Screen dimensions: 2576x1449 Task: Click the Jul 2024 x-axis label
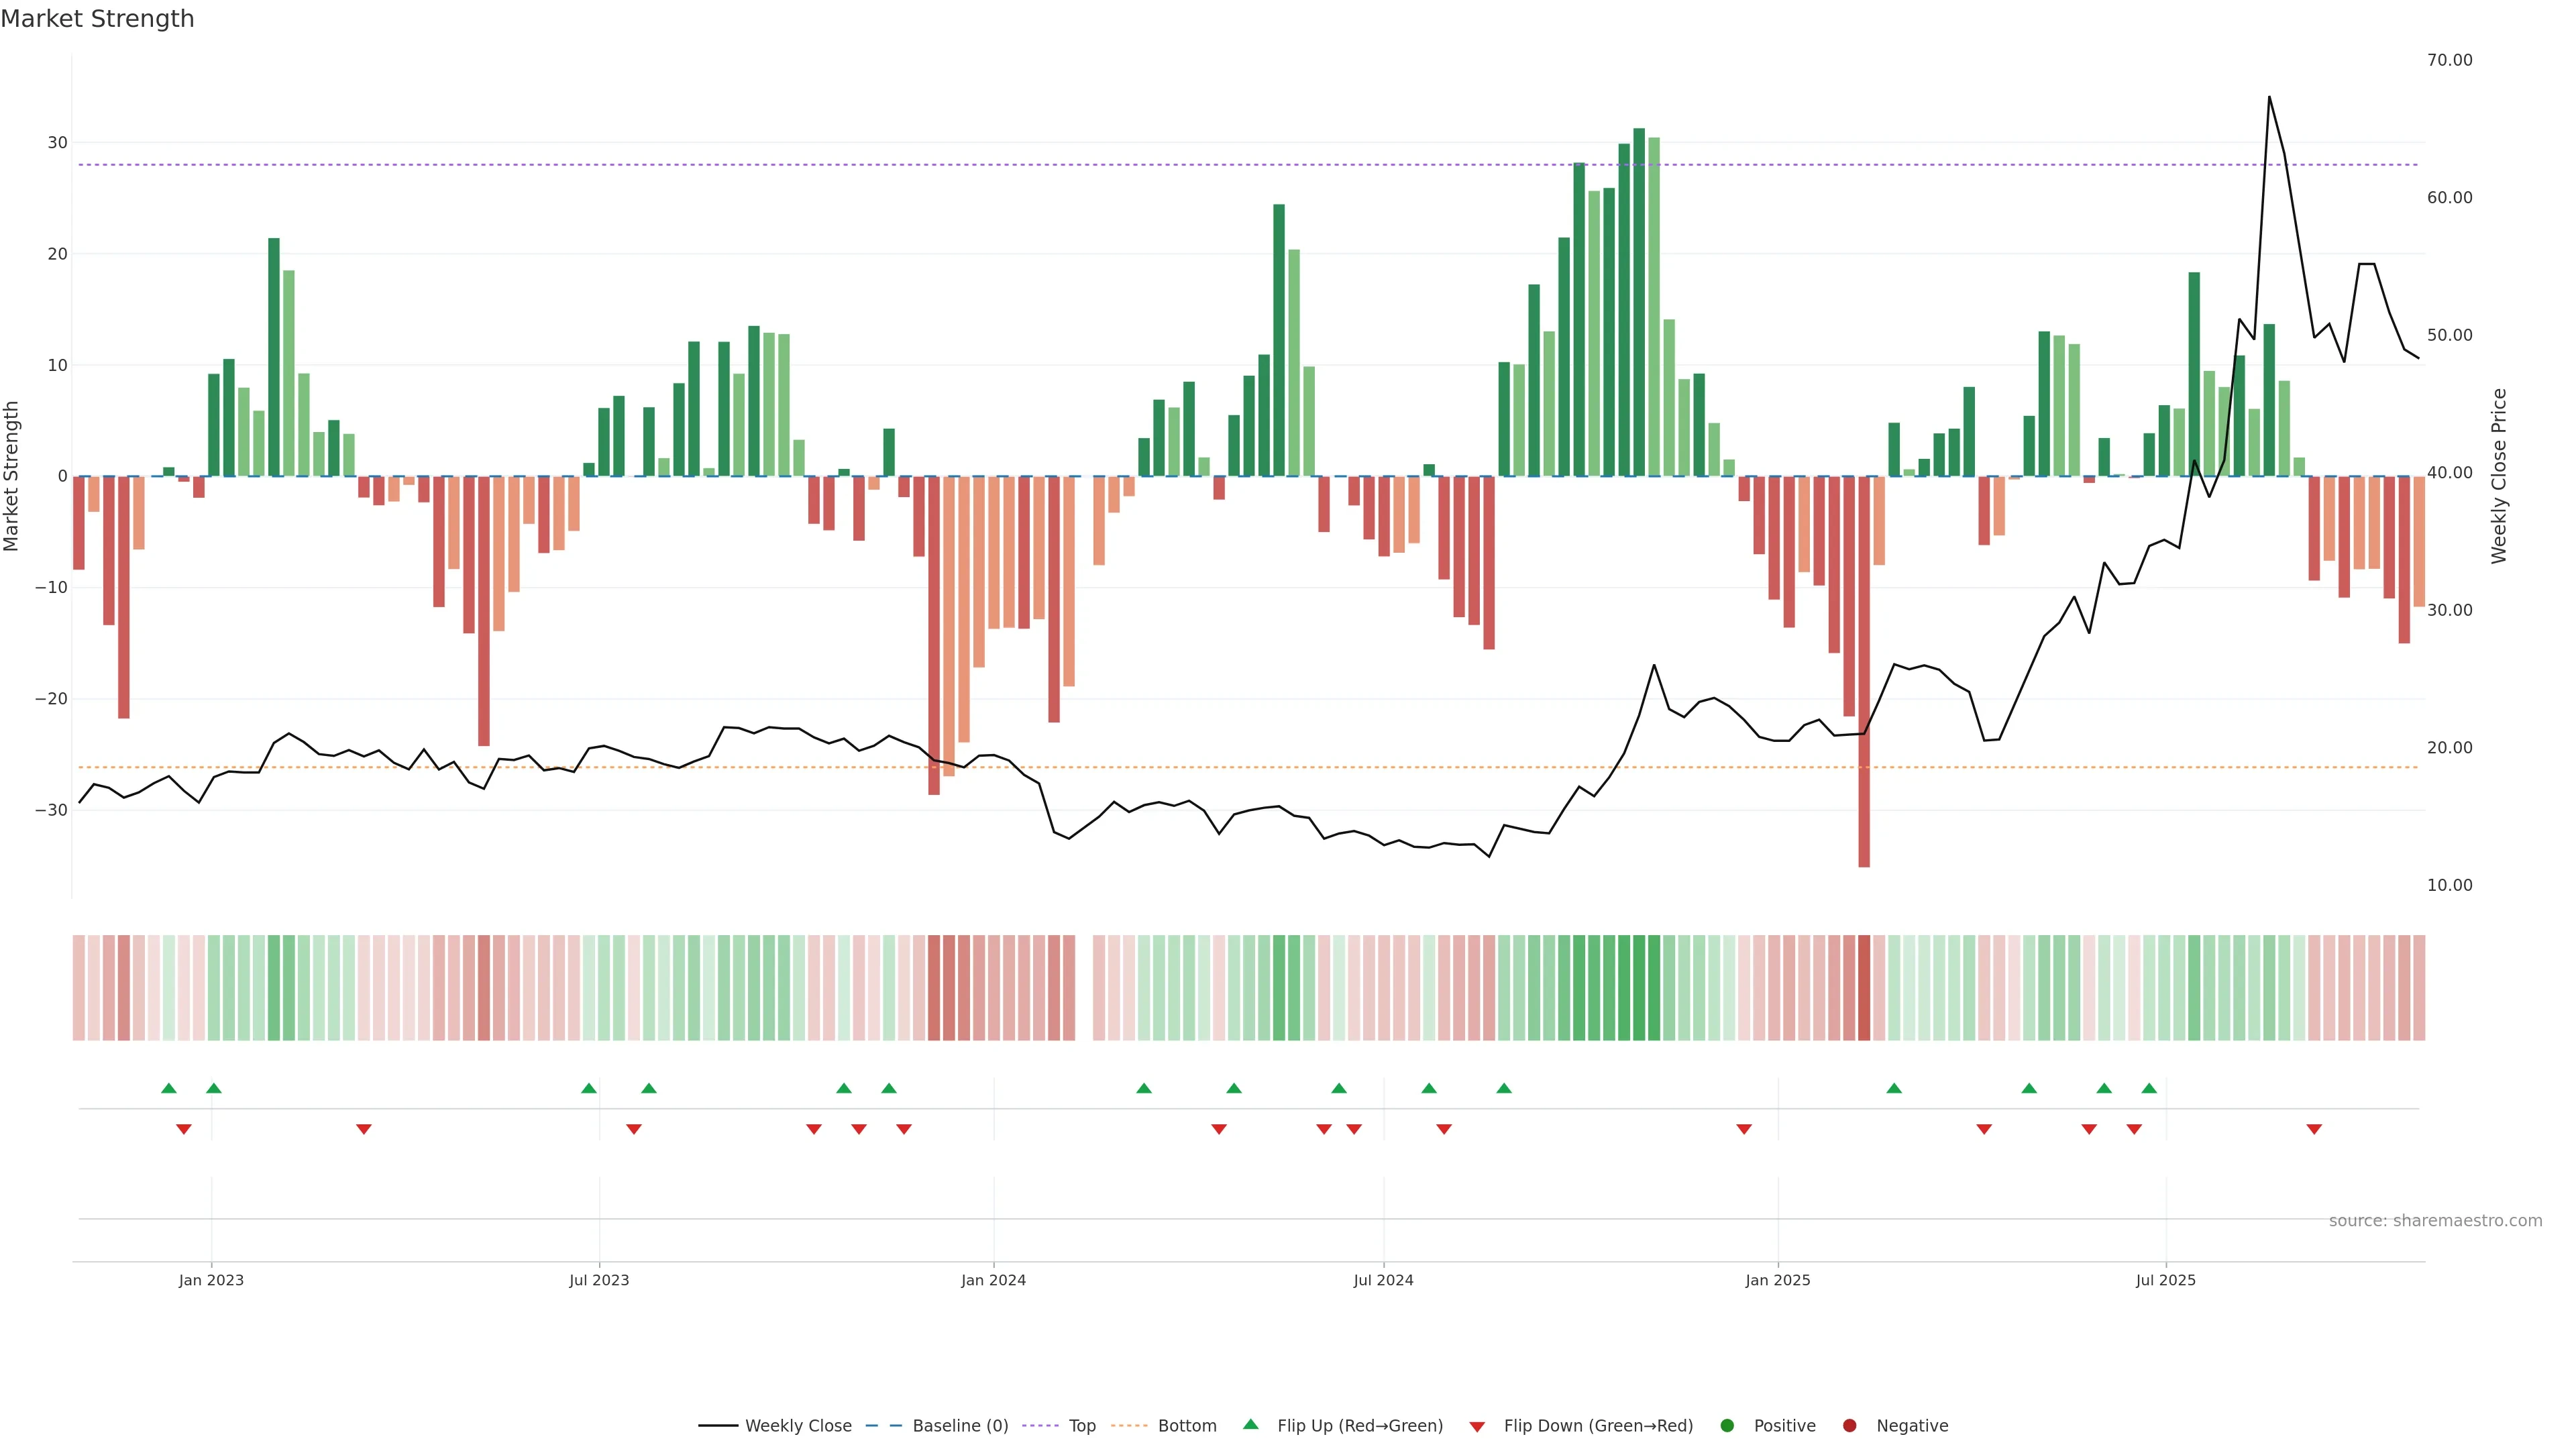pos(1383,1280)
